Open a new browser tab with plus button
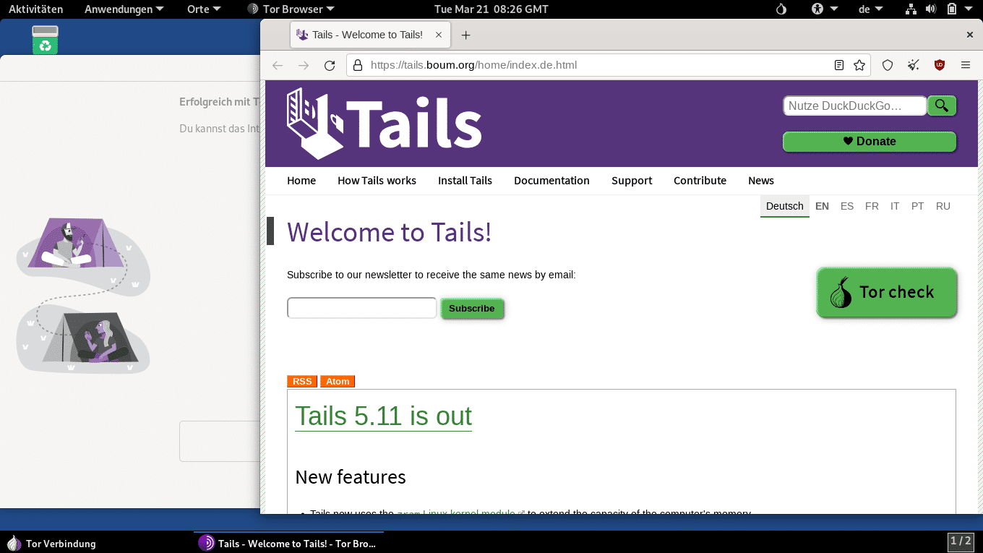Screen dimensions: 983x553 tap(465, 35)
